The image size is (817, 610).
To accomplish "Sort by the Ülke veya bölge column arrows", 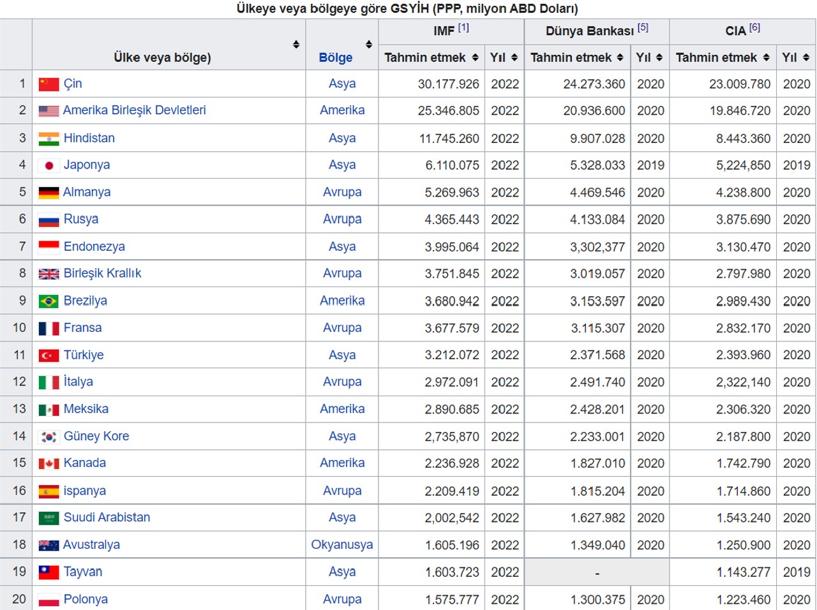I will pos(296,44).
